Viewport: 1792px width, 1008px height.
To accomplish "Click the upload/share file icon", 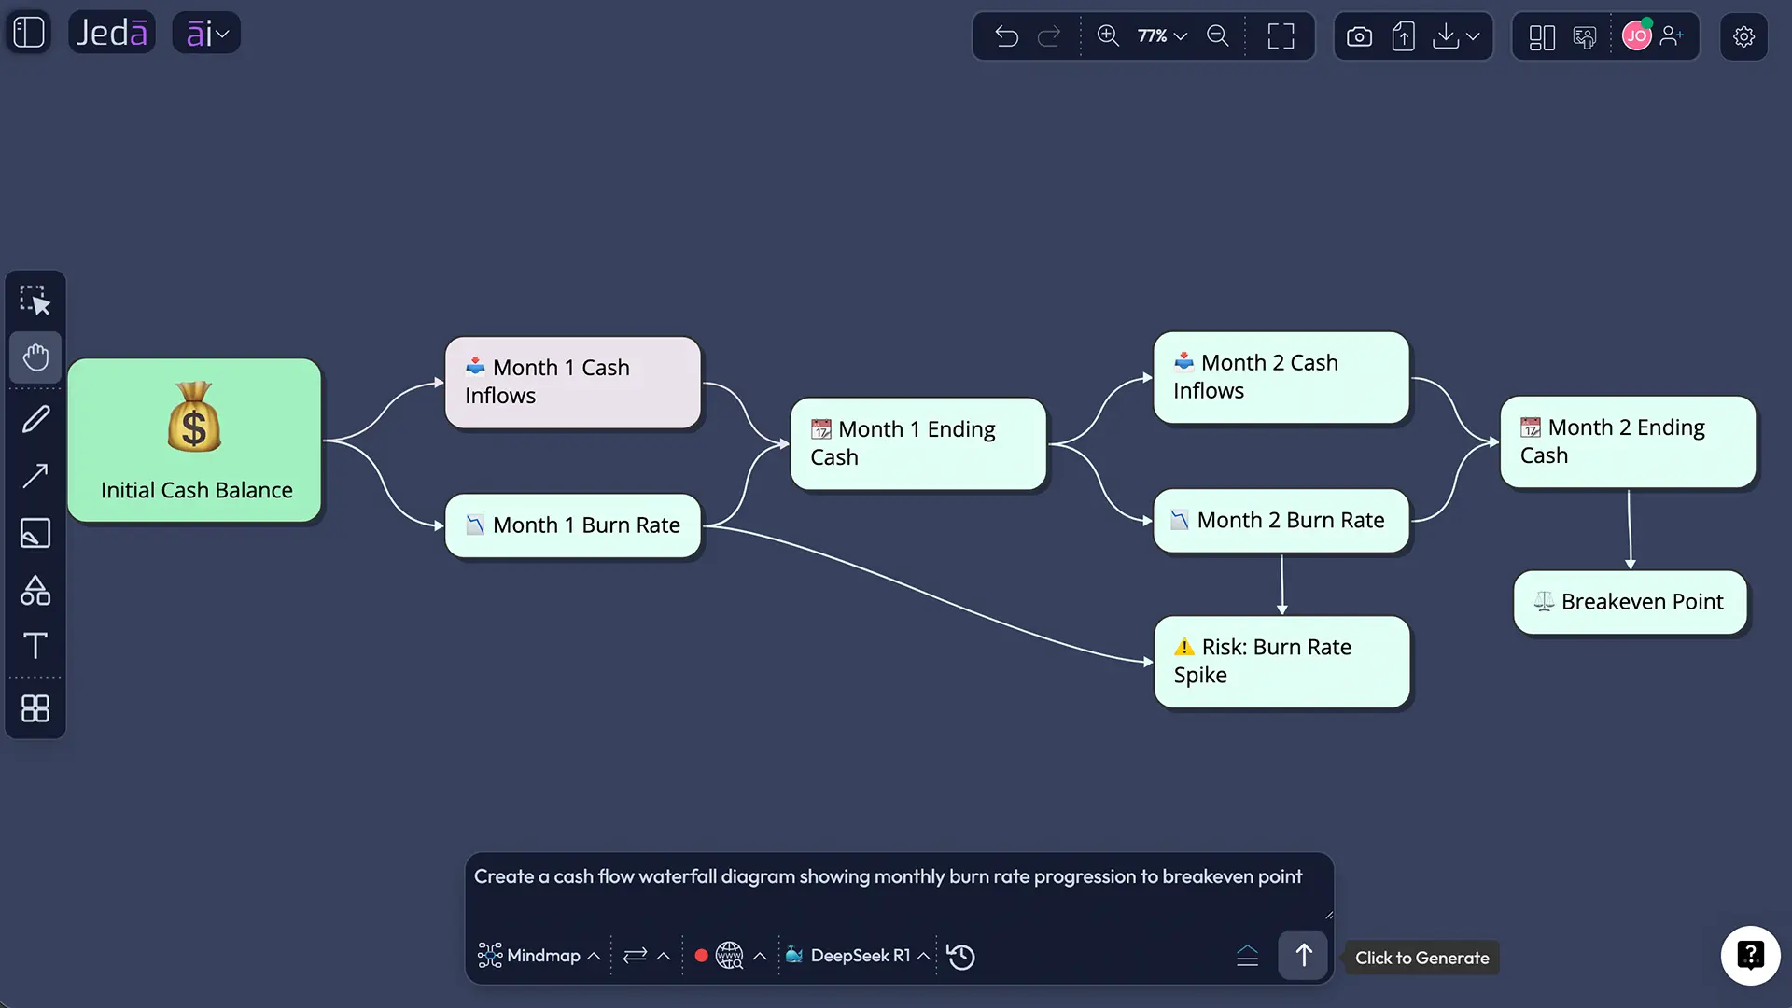I will click(x=1403, y=36).
